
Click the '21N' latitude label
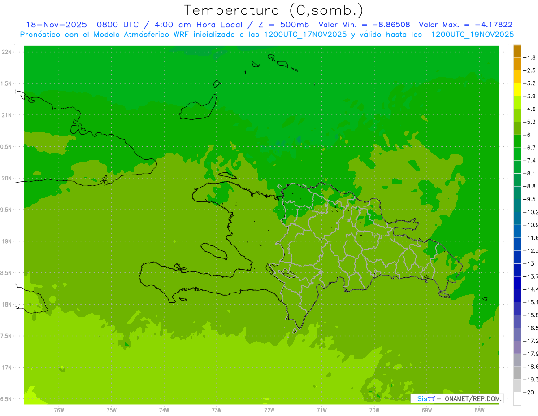click(6, 115)
